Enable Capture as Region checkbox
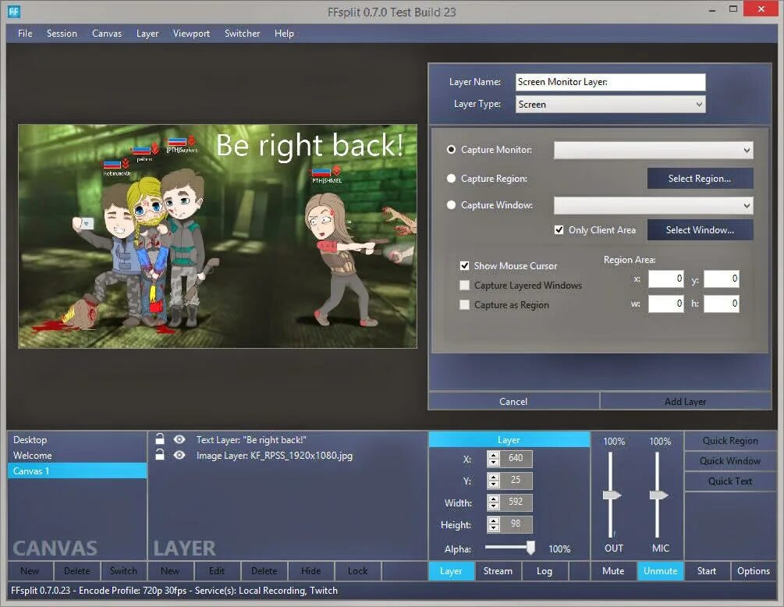784x607 pixels. click(464, 304)
